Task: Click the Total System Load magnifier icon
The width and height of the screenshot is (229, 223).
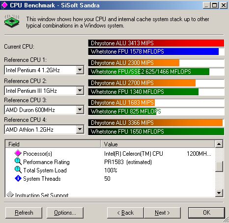Action: pyautogui.click(x=18, y=170)
